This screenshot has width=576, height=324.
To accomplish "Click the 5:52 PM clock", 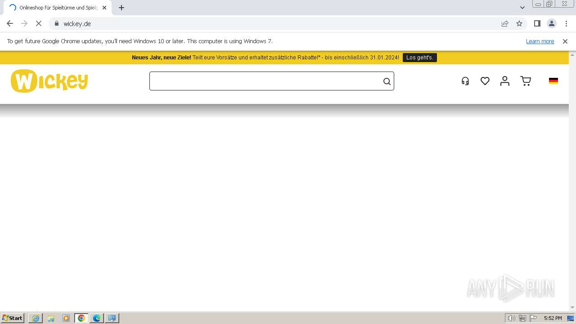I will pyautogui.click(x=553, y=318).
